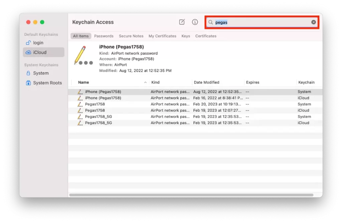Click pencil icon of Pegas1758_5G System row
Viewport: 342px width, 223px height.
pyautogui.click(x=80, y=117)
